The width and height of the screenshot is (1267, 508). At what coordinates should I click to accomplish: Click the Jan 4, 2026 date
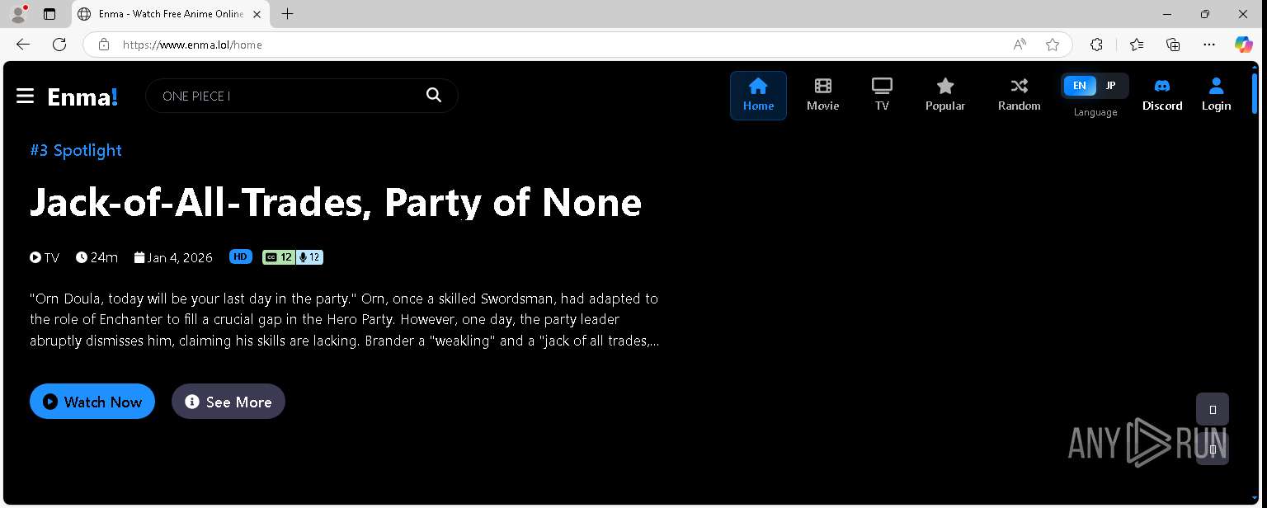point(173,257)
